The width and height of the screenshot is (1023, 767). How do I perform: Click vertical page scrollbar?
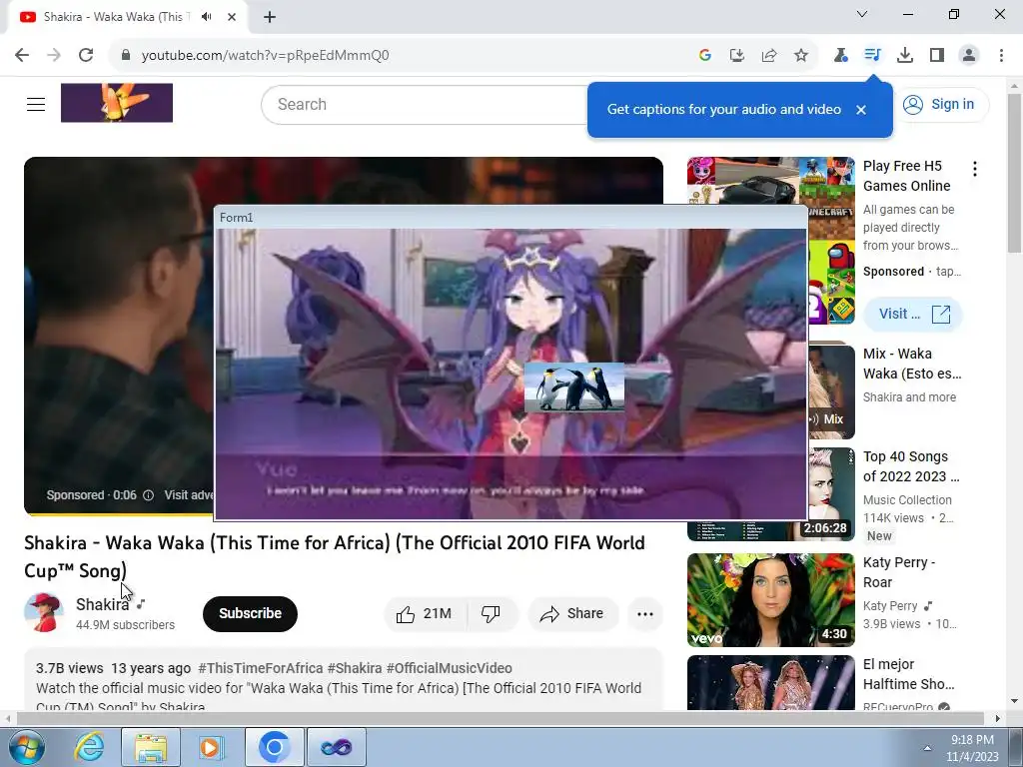1014,173
